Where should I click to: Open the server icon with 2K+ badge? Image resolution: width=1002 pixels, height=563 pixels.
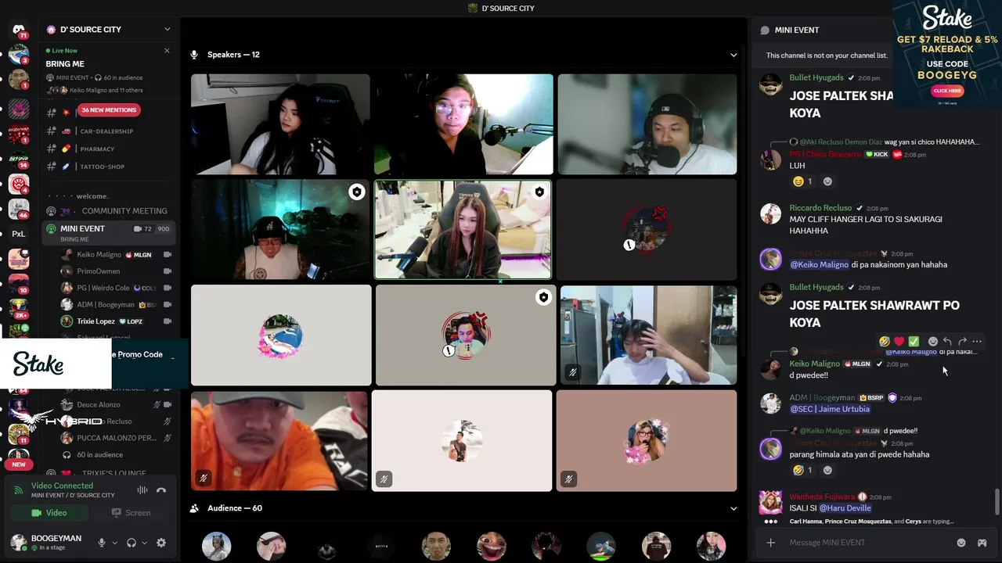coord(19,309)
